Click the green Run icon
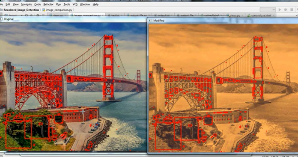298x157 pixels. [x=280, y=9]
